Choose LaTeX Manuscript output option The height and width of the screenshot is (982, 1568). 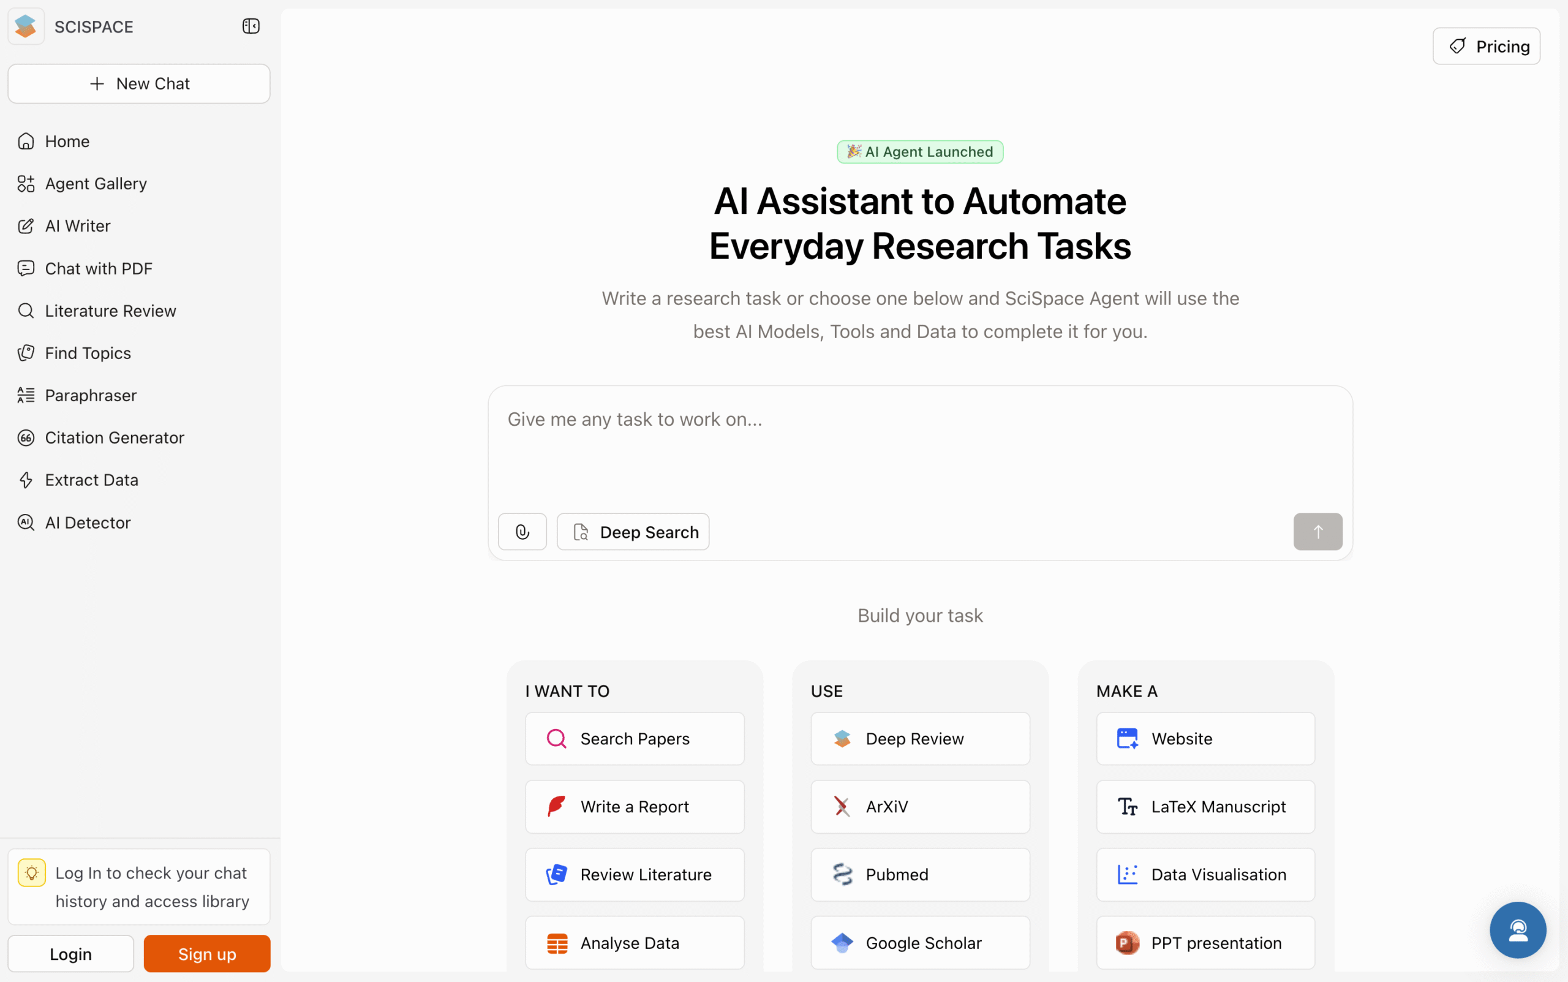tap(1205, 807)
